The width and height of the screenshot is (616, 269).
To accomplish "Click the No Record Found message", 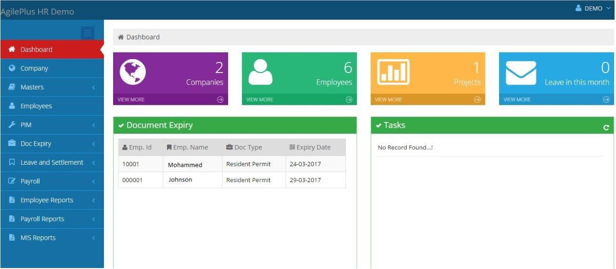I will click(x=405, y=147).
